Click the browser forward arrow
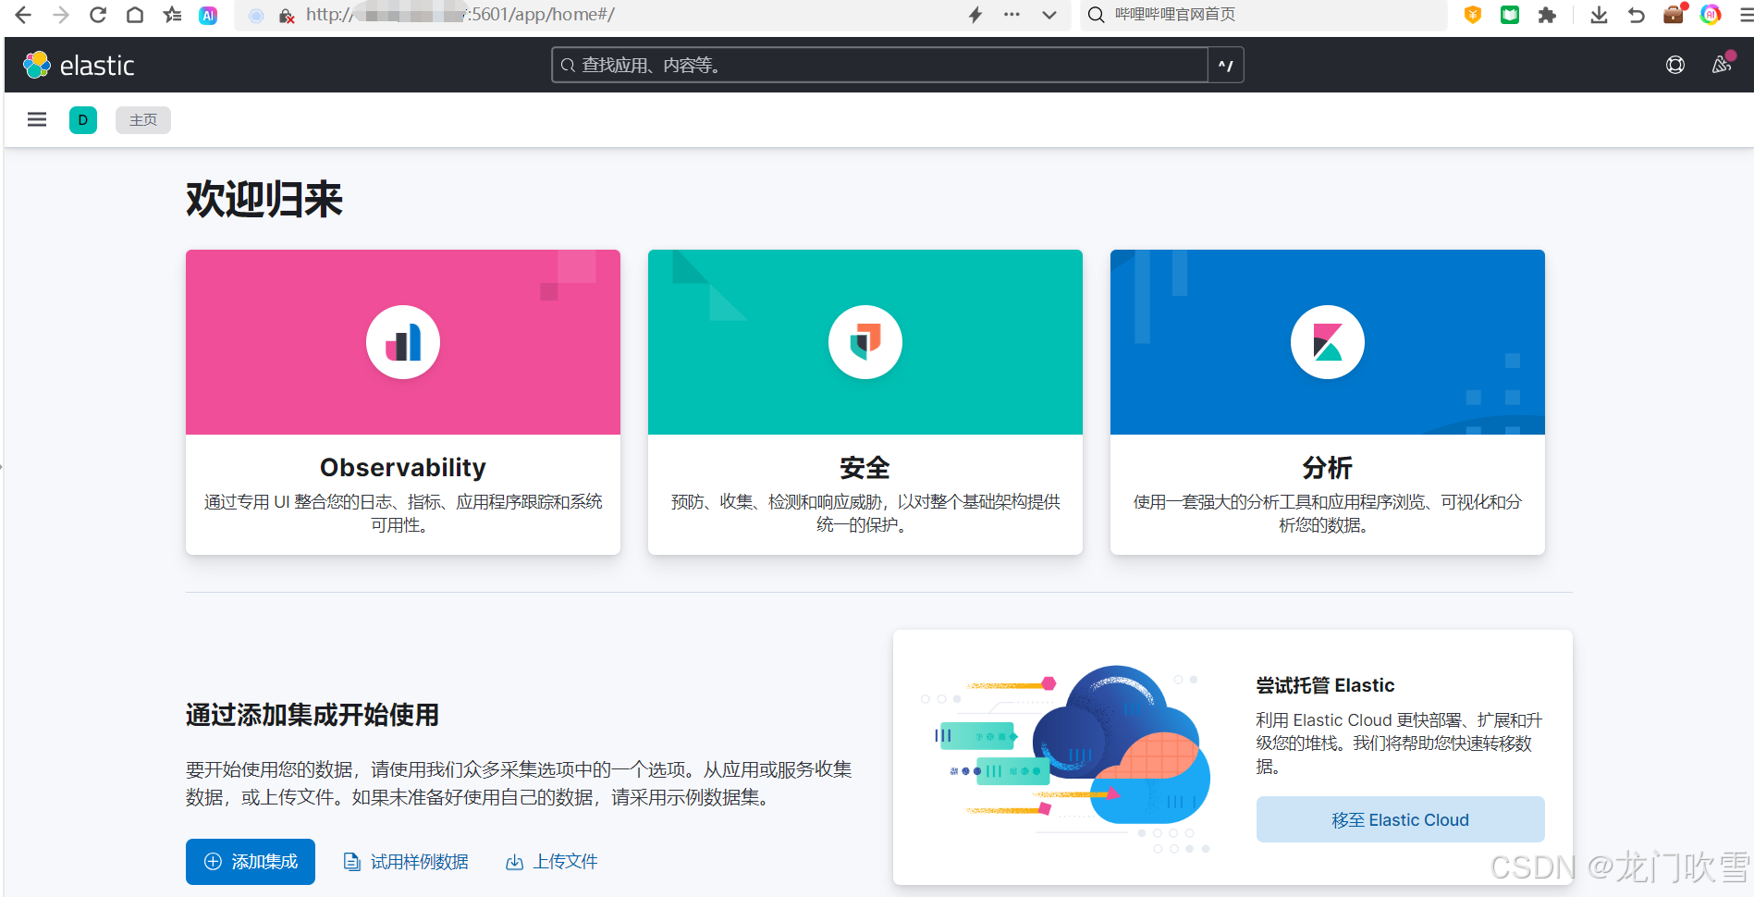The width and height of the screenshot is (1754, 897). click(61, 15)
